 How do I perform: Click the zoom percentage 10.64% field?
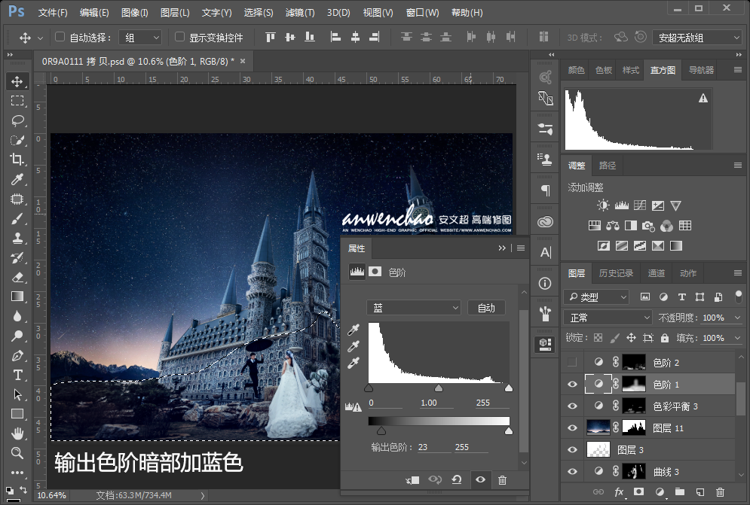[52, 495]
